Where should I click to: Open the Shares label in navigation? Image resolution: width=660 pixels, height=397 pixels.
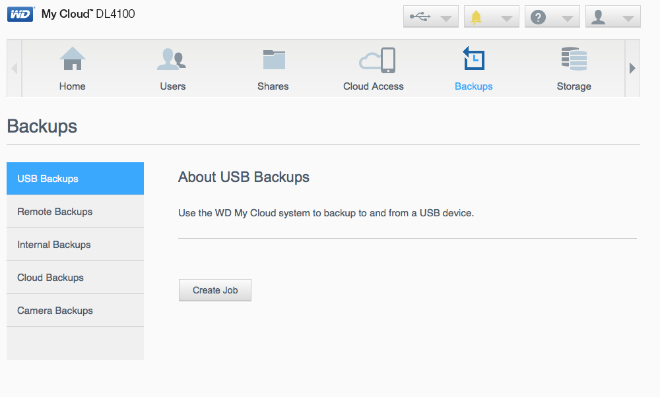pos(273,86)
